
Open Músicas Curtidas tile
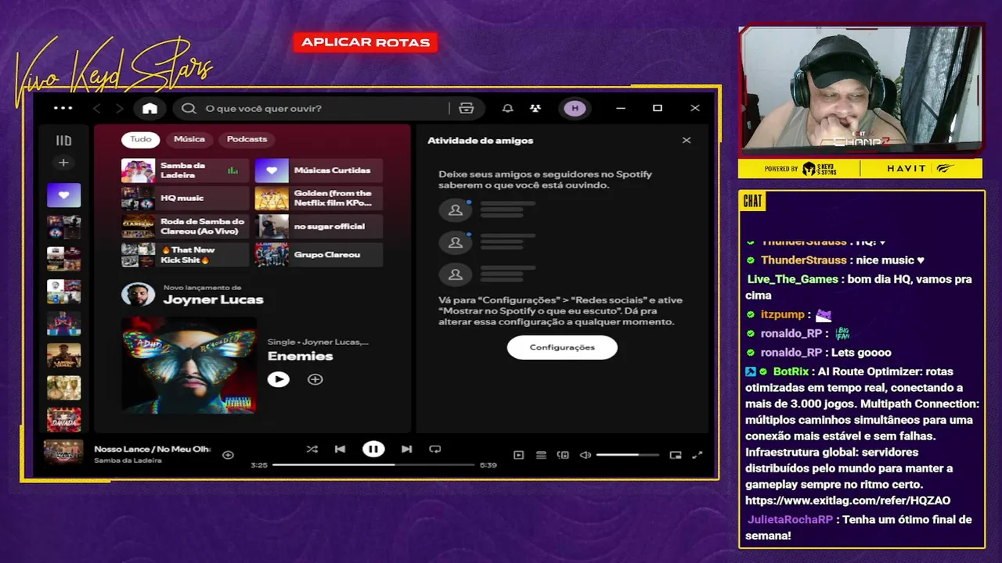click(x=319, y=170)
